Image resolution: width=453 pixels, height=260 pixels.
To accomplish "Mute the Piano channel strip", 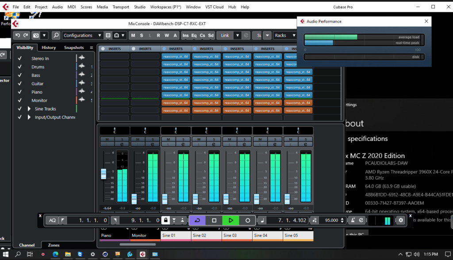I will 107,139.
